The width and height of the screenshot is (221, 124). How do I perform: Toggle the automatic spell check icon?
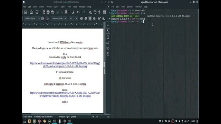95,12
